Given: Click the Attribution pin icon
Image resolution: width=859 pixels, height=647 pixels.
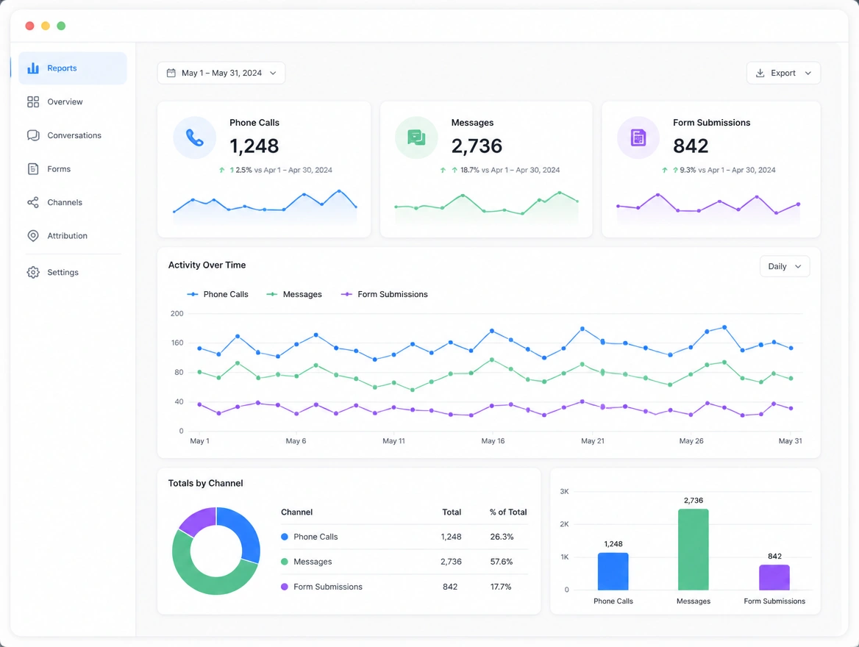Looking at the screenshot, I should point(33,235).
